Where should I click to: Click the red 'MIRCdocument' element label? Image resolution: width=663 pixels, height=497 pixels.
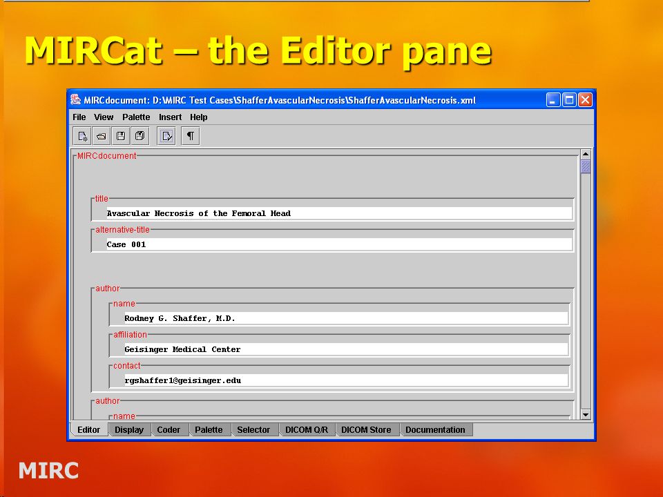coord(106,155)
